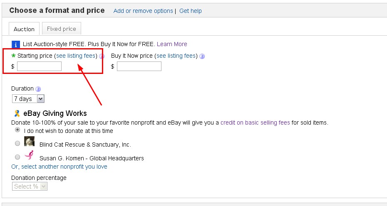Click the help icon beside Duration
The height and width of the screenshot is (206, 387).
38,89
